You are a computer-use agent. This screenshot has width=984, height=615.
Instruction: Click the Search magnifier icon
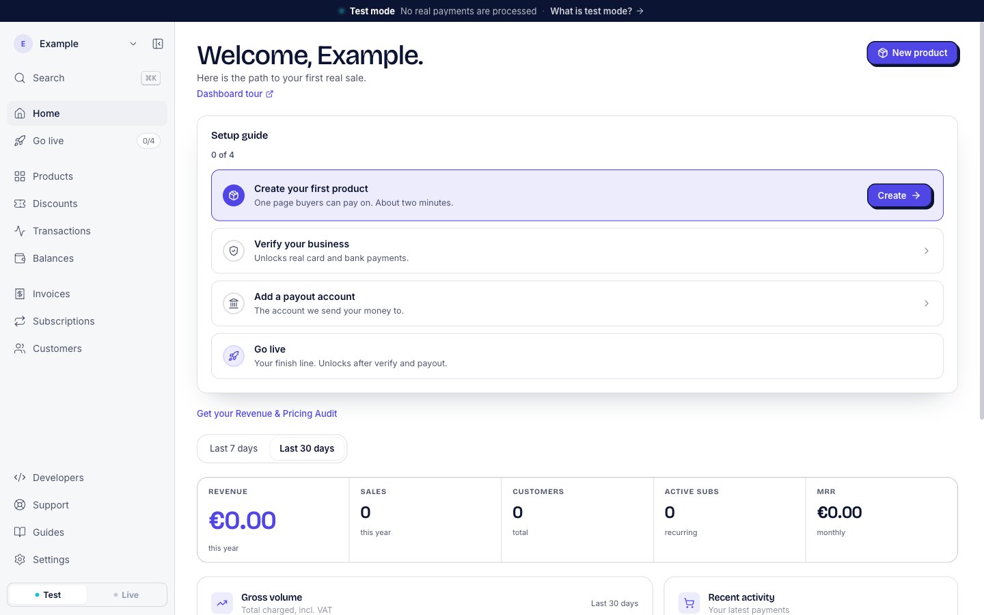pos(20,78)
